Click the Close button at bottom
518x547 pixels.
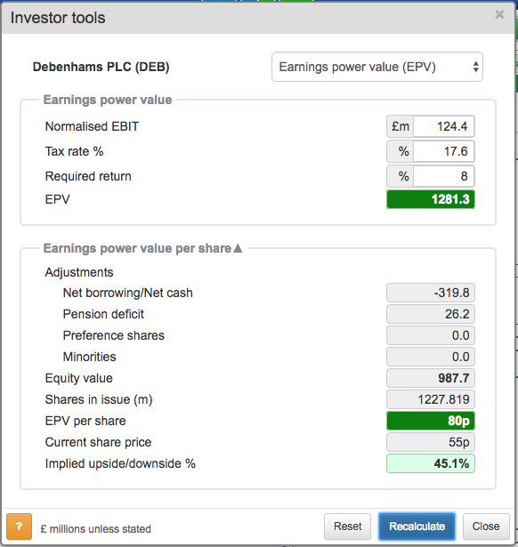point(486,527)
